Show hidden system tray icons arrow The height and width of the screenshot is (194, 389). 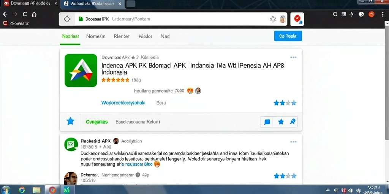(328, 190)
